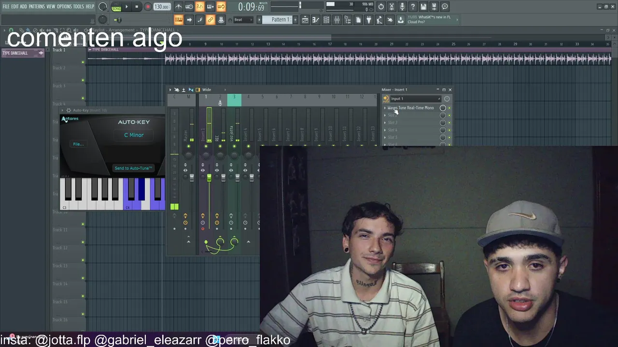Open the Playlist view icon
Image resolution: width=618 pixels, height=347 pixels.
point(305,20)
